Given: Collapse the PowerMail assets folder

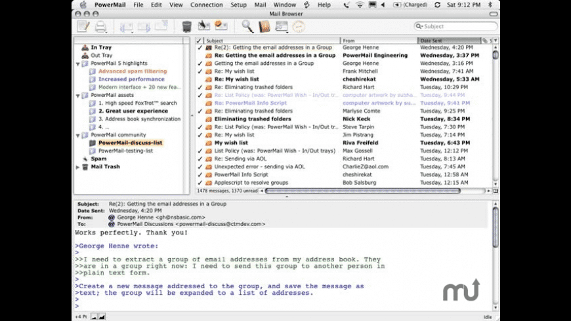Looking at the screenshot, I should pos(78,96).
